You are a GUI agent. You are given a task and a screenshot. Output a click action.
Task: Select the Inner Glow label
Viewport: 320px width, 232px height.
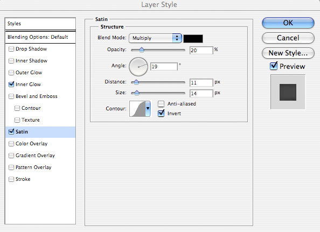pos(28,85)
